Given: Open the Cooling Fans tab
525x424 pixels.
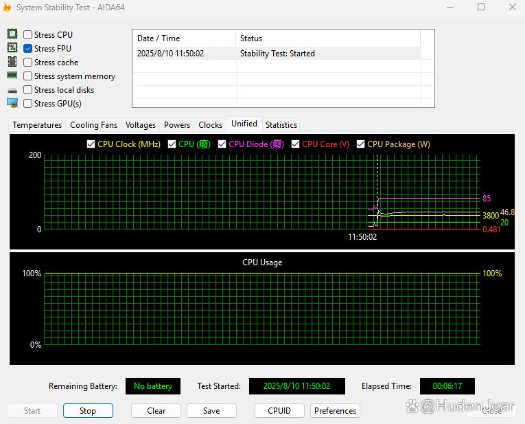Looking at the screenshot, I should coord(93,125).
